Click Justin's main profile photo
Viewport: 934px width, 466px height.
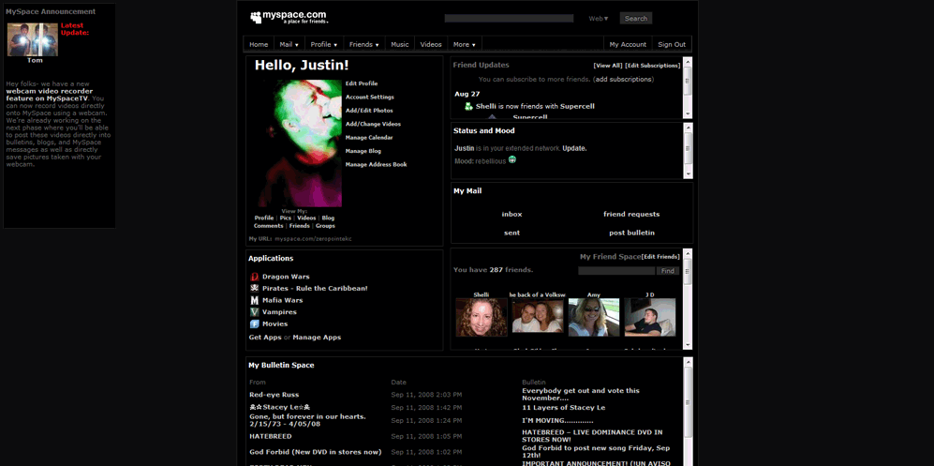[300, 143]
